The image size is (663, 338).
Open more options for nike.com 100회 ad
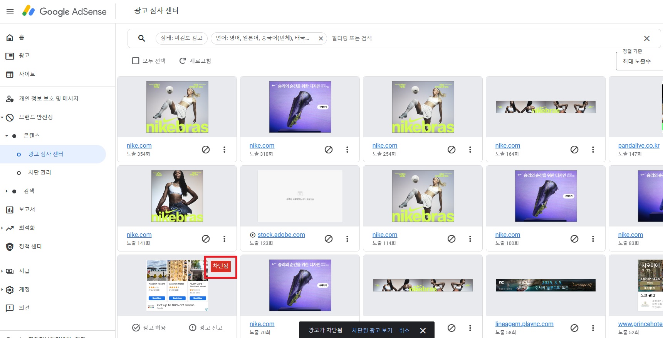tap(593, 239)
